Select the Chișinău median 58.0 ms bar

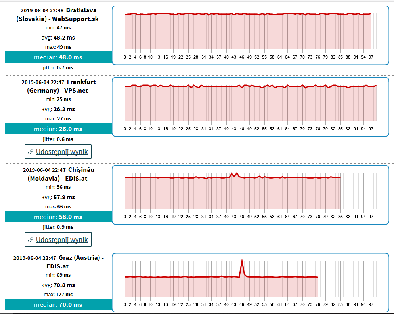pos(58,217)
